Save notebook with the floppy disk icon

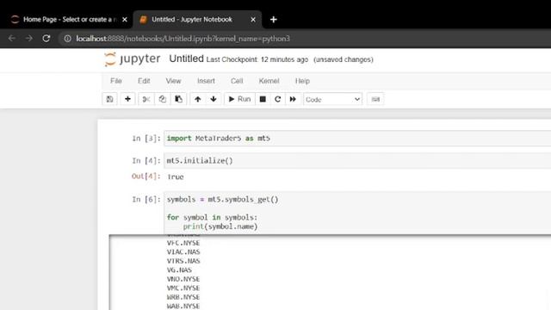pyautogui.click(x=109, y=99)
